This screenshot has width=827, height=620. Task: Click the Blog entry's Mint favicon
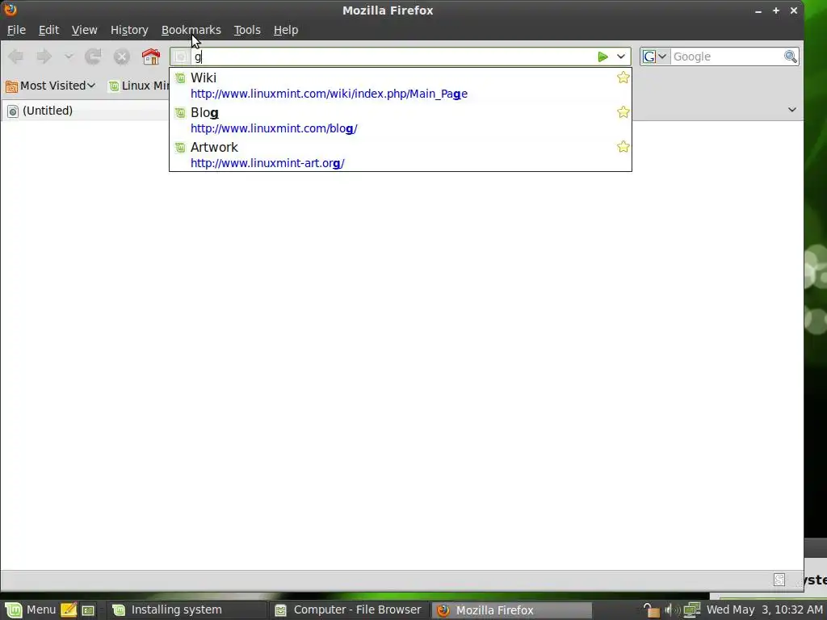180,112
